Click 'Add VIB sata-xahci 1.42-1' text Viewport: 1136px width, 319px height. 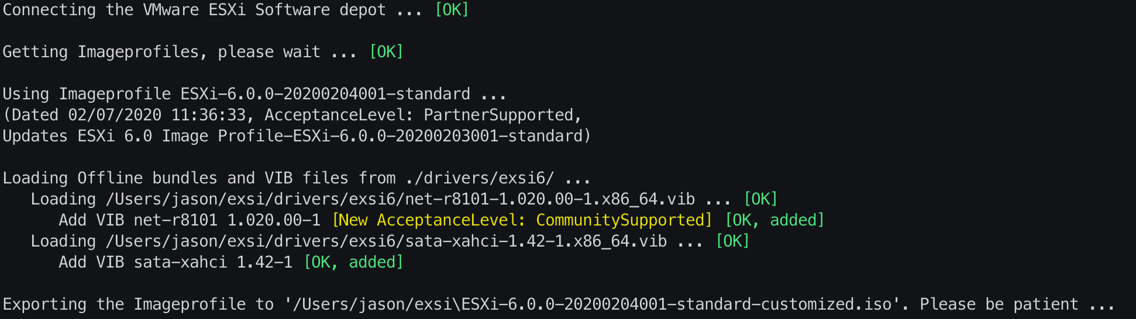(x=175, y=262)
